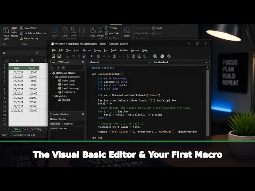
Task: Click View Code in the Controls ribbon group
Action: pos(112,33)
